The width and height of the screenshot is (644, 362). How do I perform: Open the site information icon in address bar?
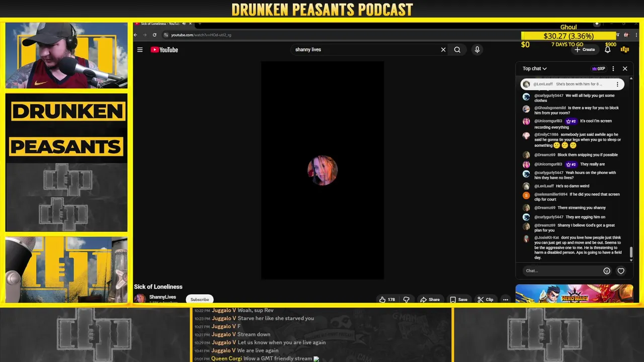pos(166,35)
